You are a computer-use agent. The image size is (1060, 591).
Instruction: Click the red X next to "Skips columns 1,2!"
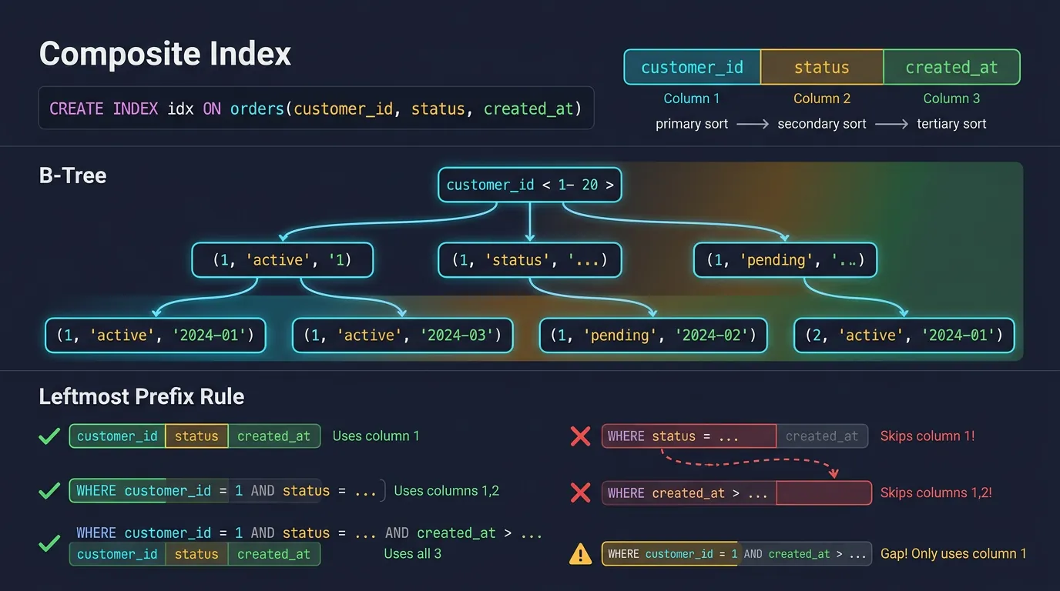580,492
